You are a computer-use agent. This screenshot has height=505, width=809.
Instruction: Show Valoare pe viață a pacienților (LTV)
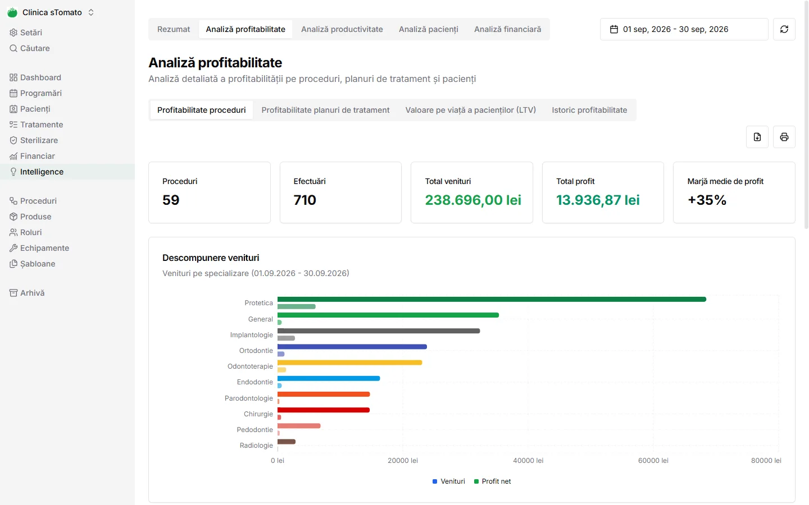pyautogui.click(x=471, y=110)
